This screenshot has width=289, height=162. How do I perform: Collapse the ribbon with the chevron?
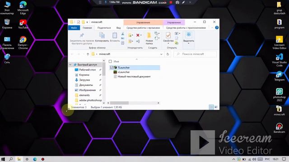click(212, 28)
